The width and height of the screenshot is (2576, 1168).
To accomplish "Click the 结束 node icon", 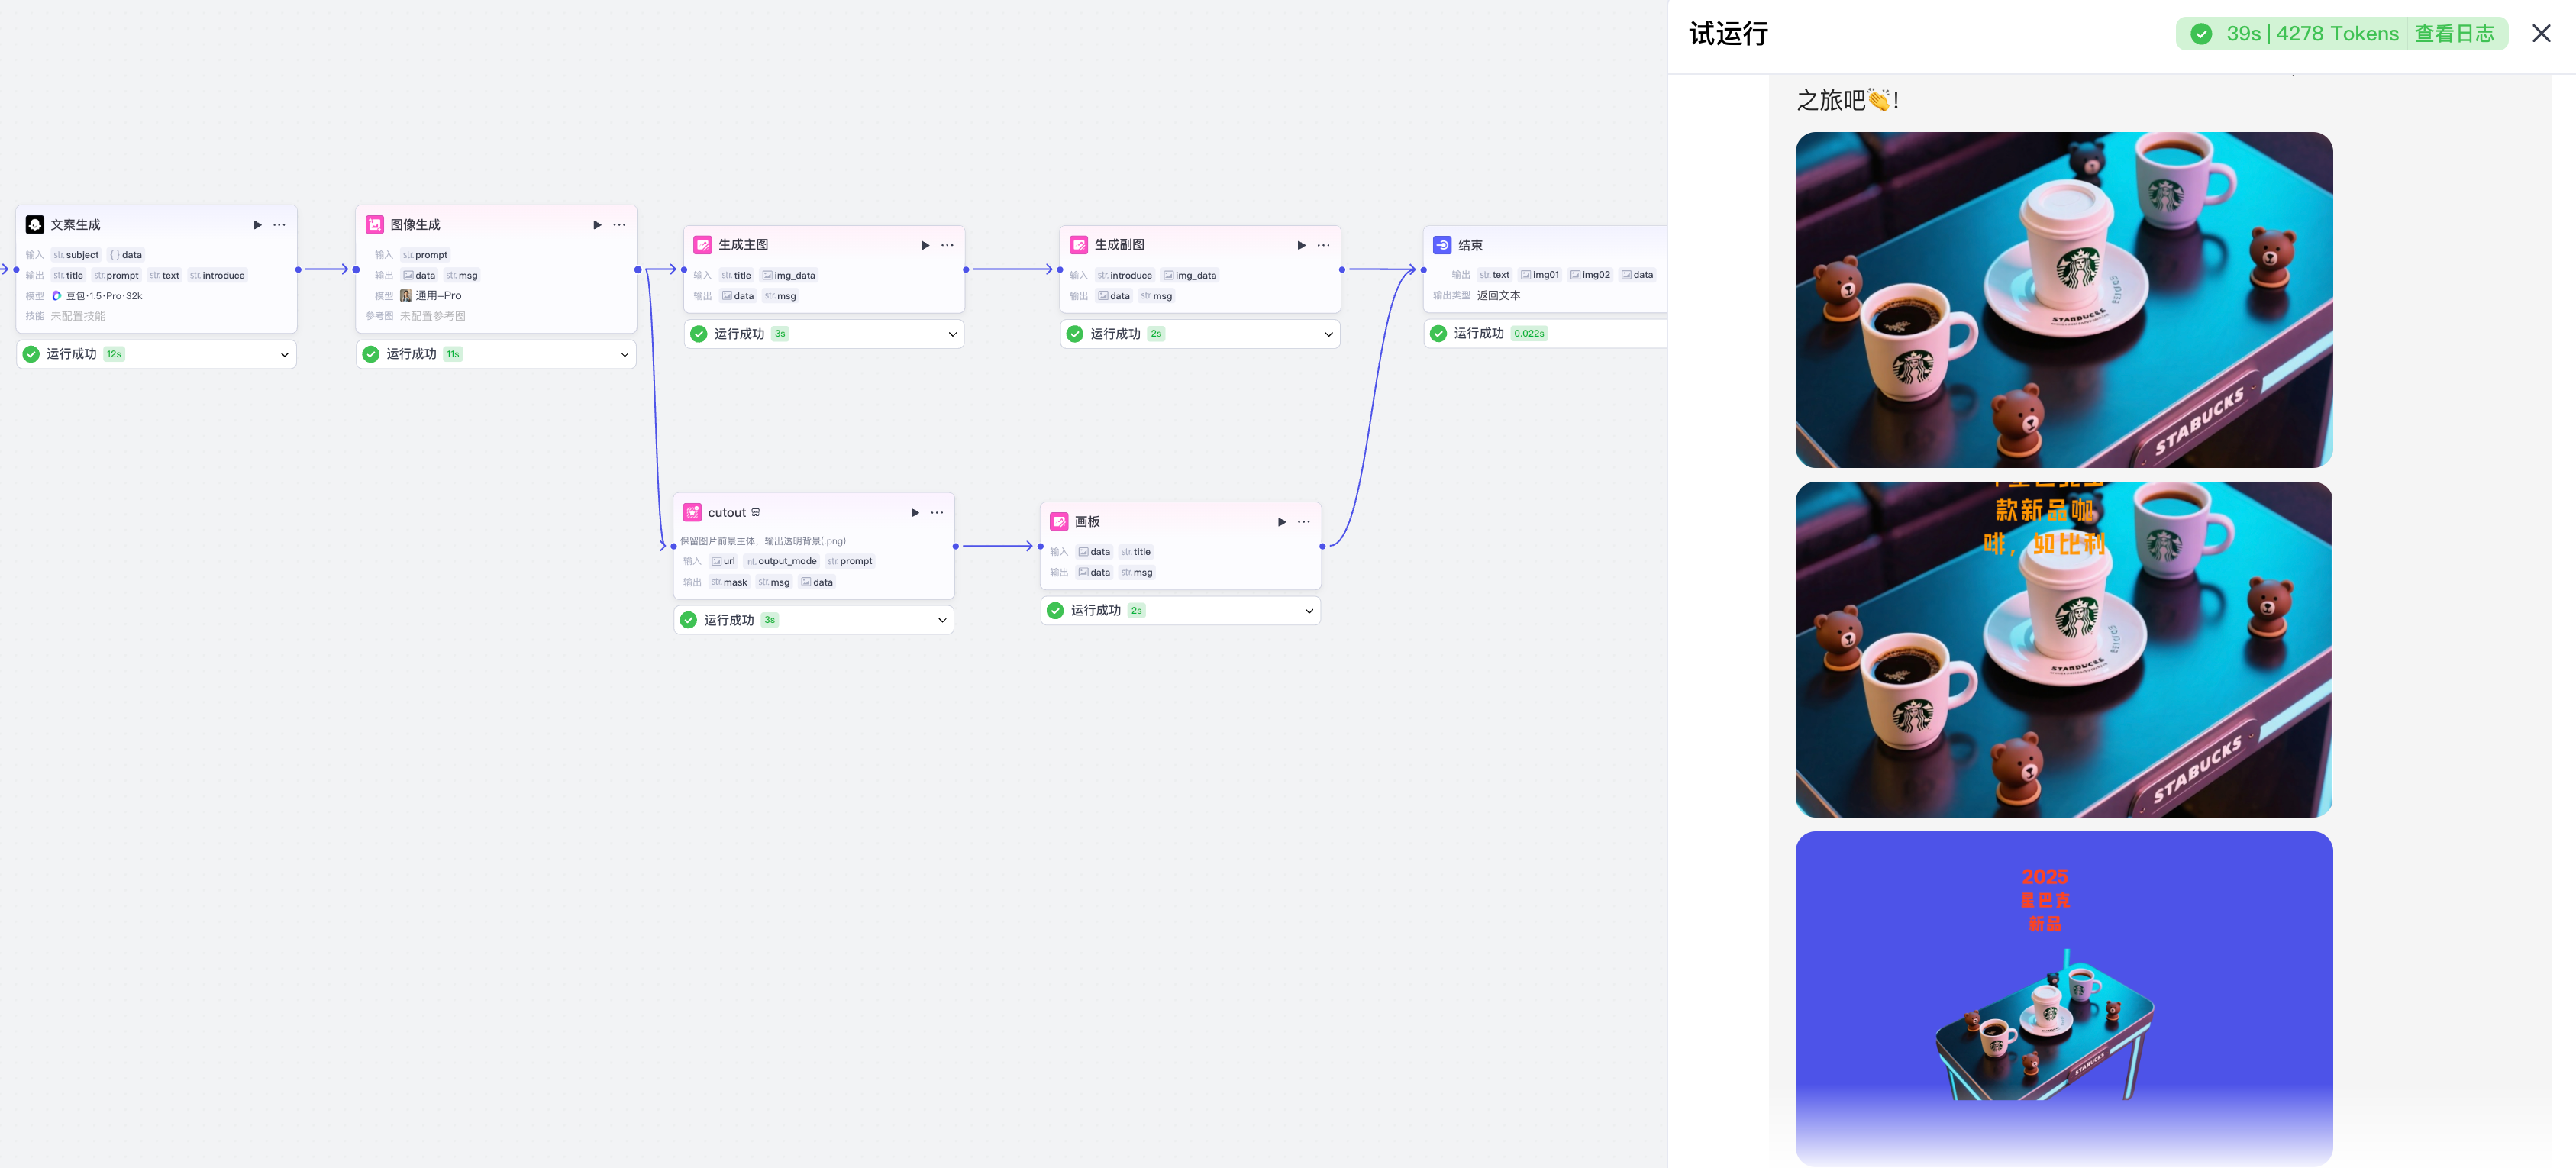I will click(x=1442, y=245).
